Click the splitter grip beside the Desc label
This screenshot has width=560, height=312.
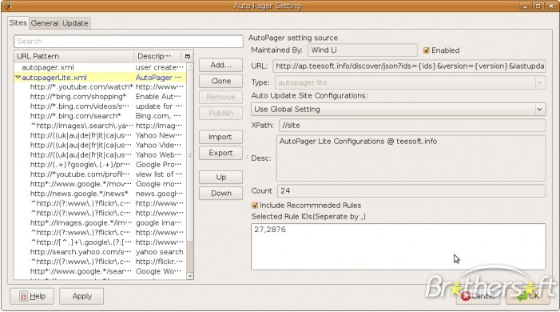pyautogui.click(x=247, y=157)
